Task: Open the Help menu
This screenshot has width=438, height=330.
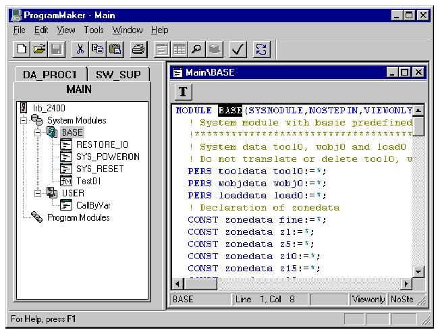Action: point(159,30)
